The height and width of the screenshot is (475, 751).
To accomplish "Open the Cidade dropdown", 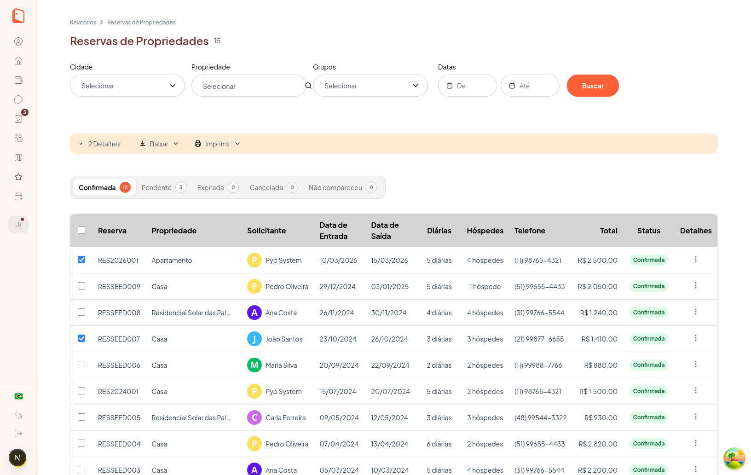I will pos(127,86).
